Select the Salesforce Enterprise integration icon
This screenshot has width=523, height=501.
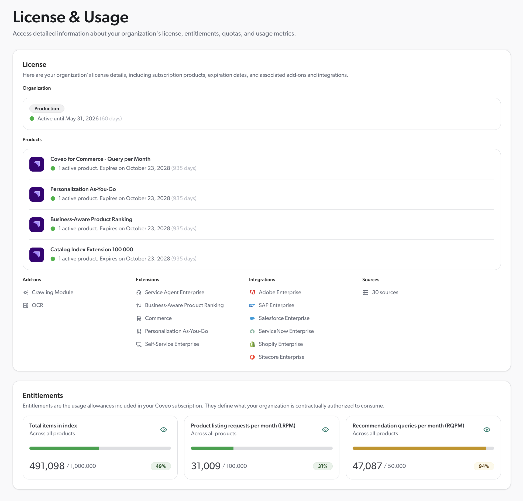point(253,318)
